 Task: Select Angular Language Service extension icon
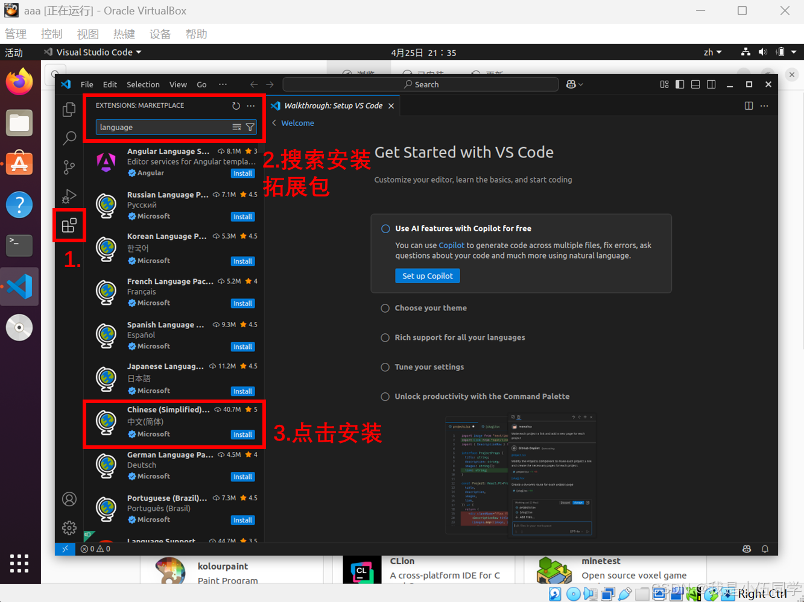(x=107, y=161)
